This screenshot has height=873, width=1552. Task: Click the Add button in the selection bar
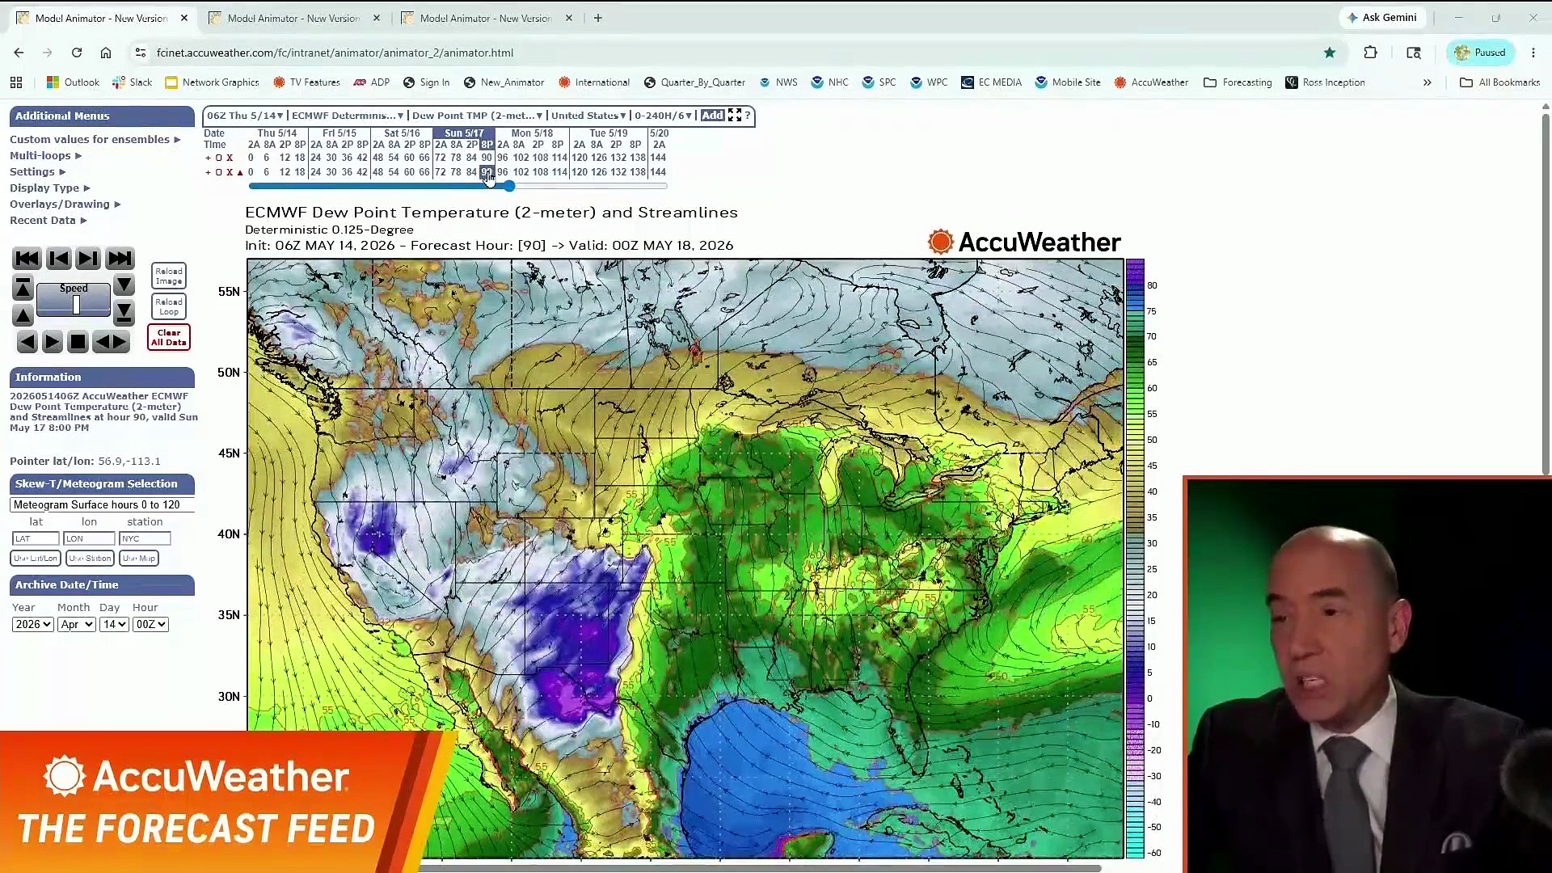tap(712, 116)
